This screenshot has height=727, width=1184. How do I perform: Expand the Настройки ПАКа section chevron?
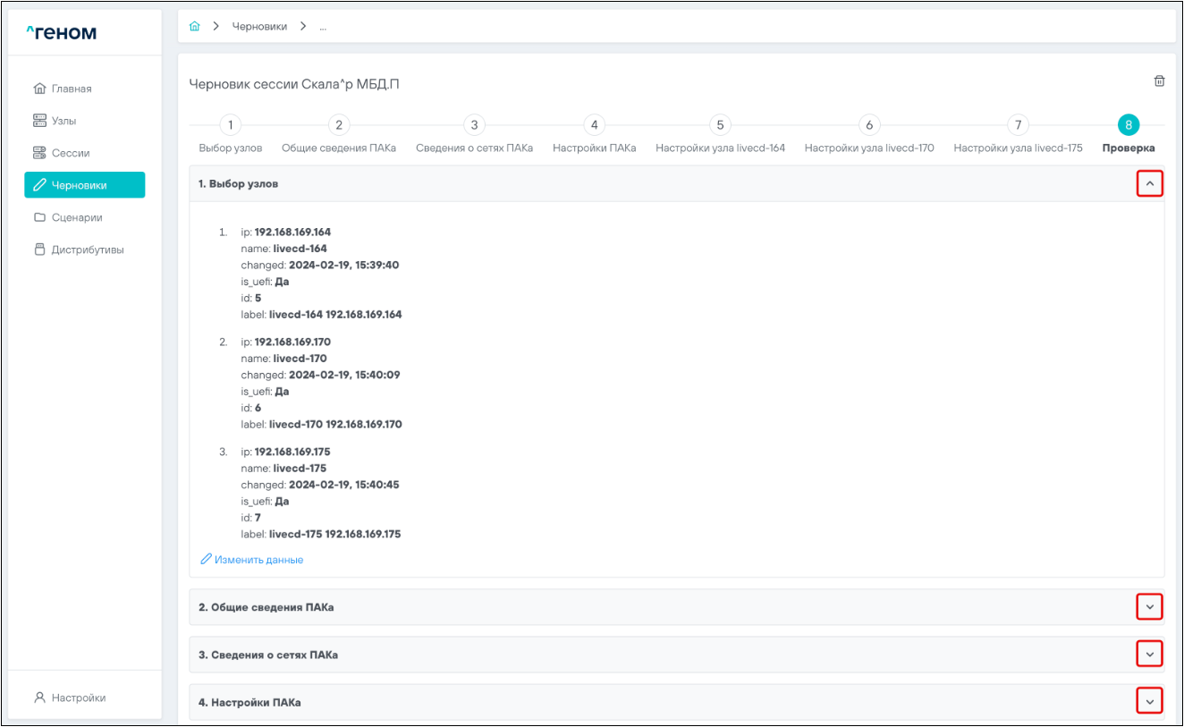[x=1150, y=702]
